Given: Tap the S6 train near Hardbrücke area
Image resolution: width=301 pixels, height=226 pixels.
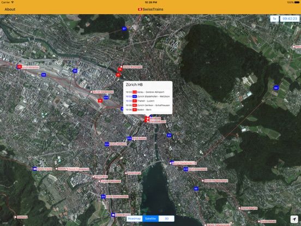Looking at the screenshot, I should (x=75, y=71).
